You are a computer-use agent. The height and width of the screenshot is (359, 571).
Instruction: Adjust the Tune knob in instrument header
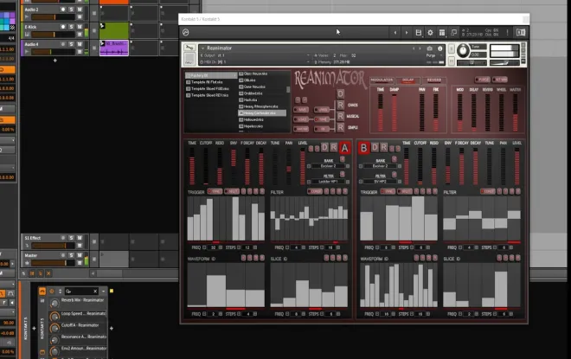click(463, 50)
